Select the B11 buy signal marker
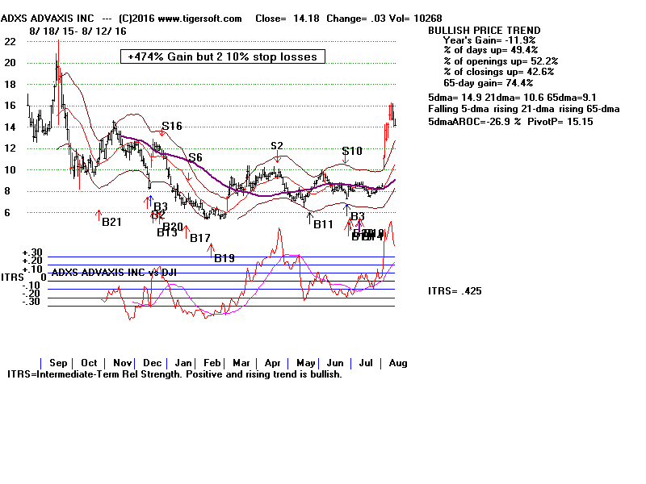 [x=323, y=224]
